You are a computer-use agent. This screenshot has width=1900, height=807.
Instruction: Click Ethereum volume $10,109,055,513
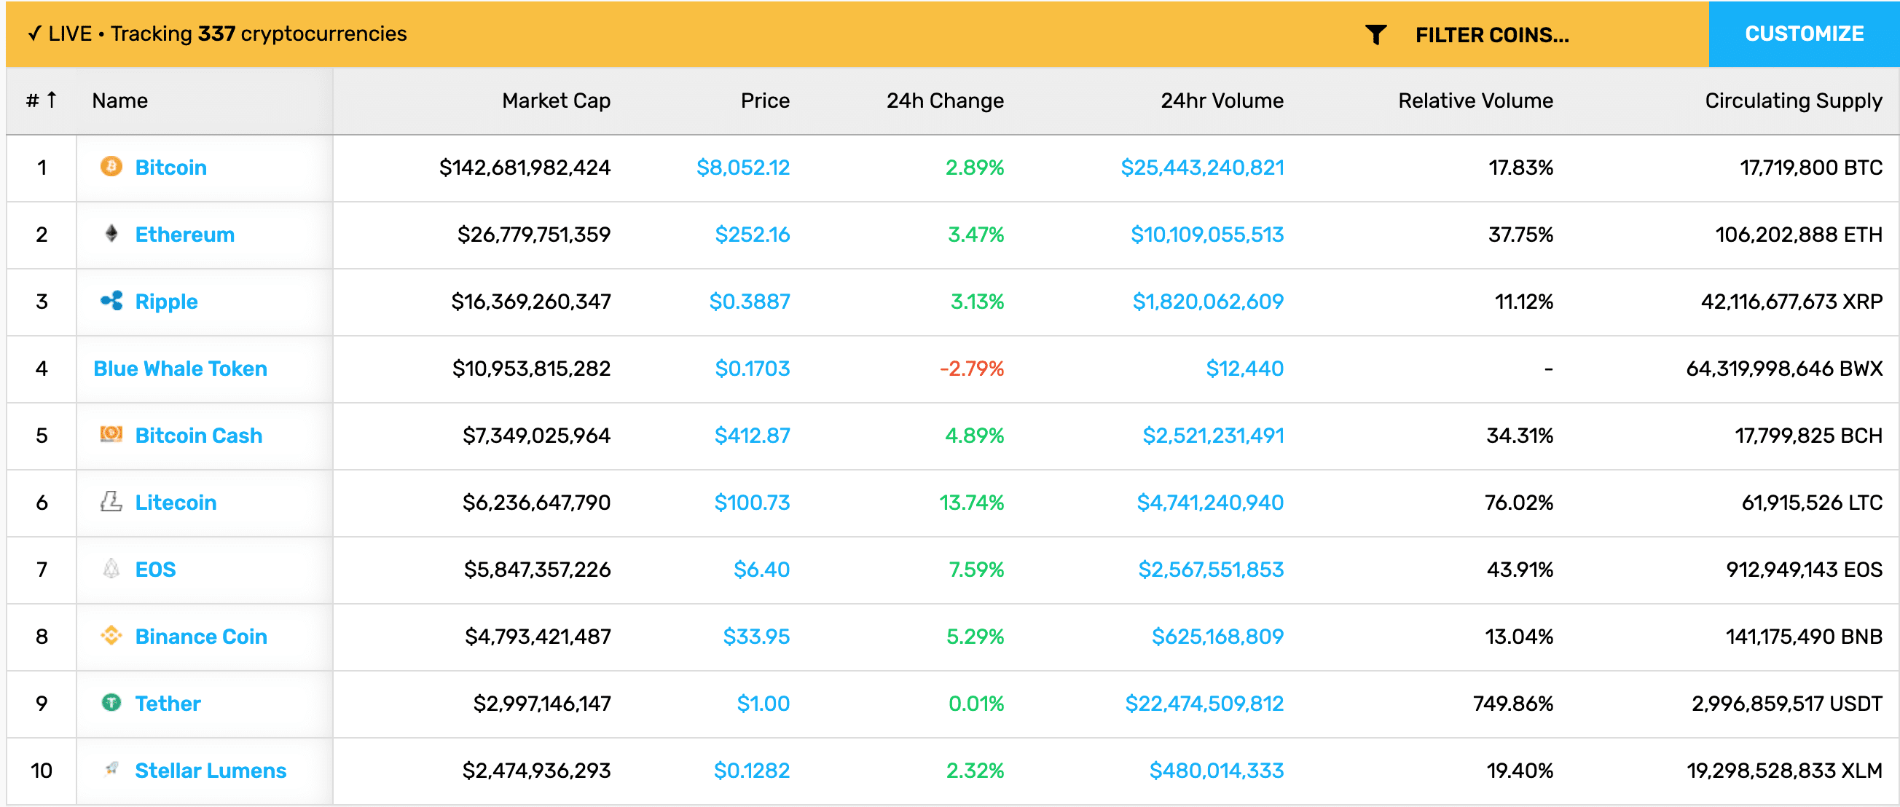coord(1207,235)
